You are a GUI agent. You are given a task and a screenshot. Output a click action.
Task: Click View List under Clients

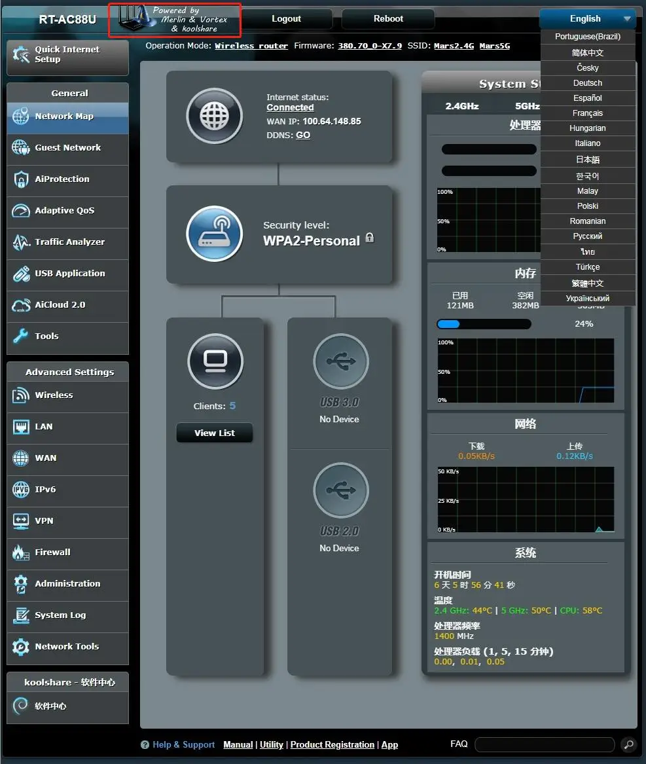214,432
